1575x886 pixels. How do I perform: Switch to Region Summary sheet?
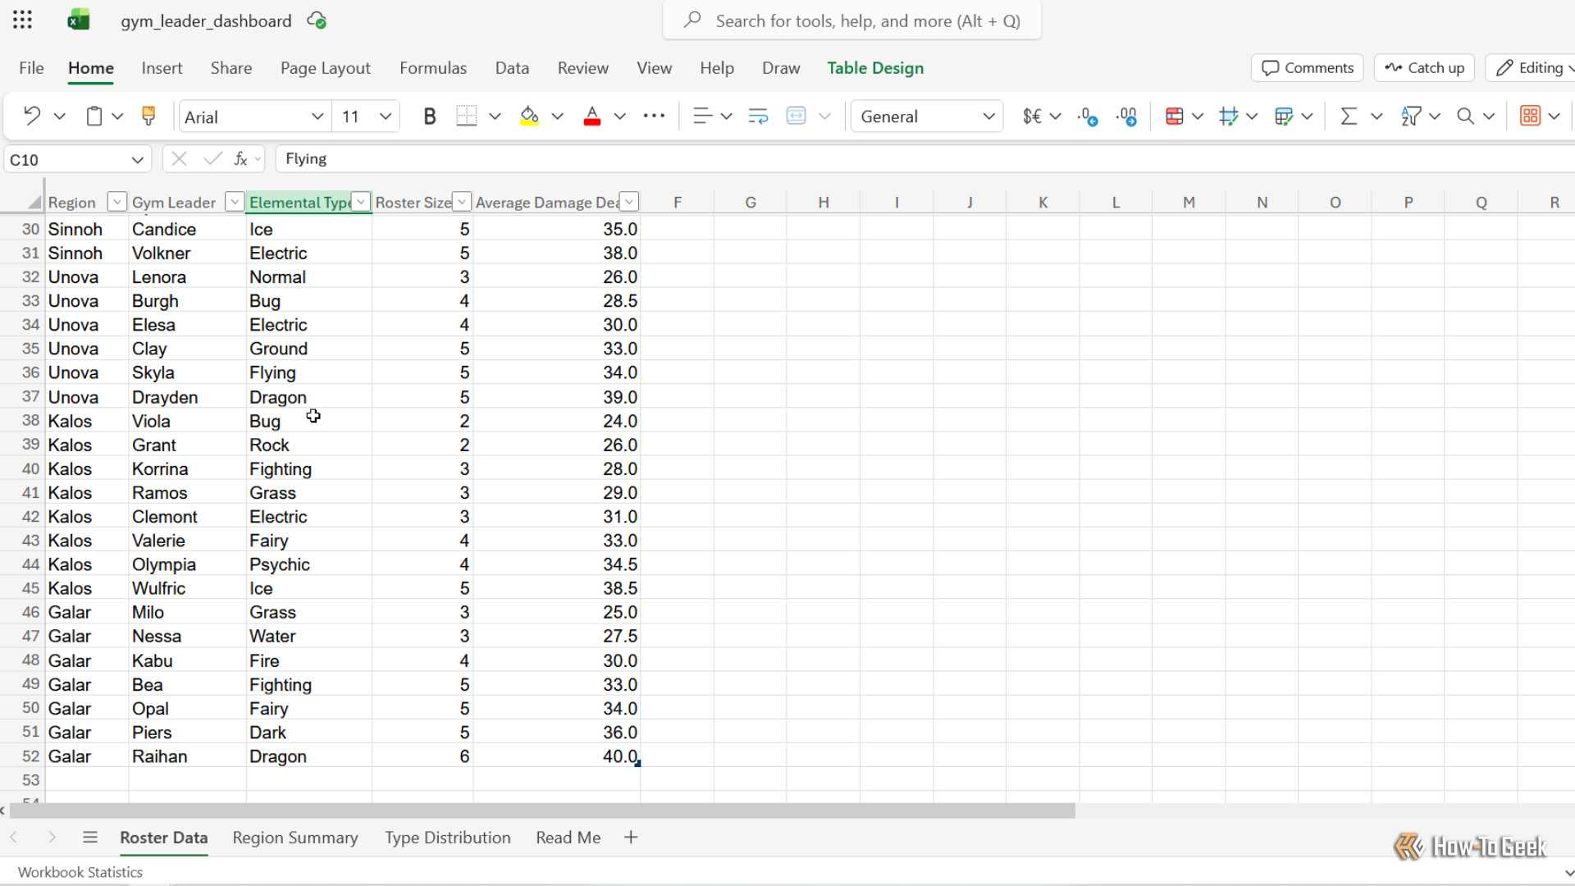point(295,838)
